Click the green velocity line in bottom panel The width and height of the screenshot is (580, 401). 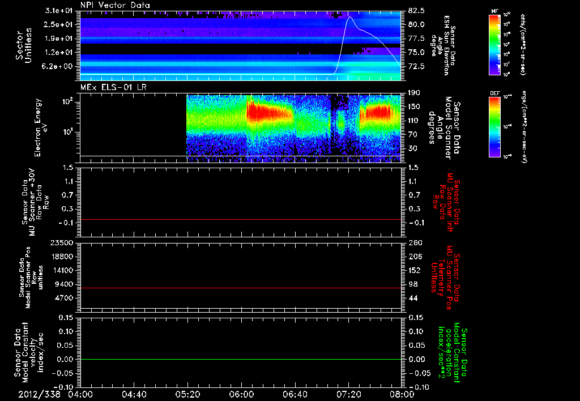241,359
